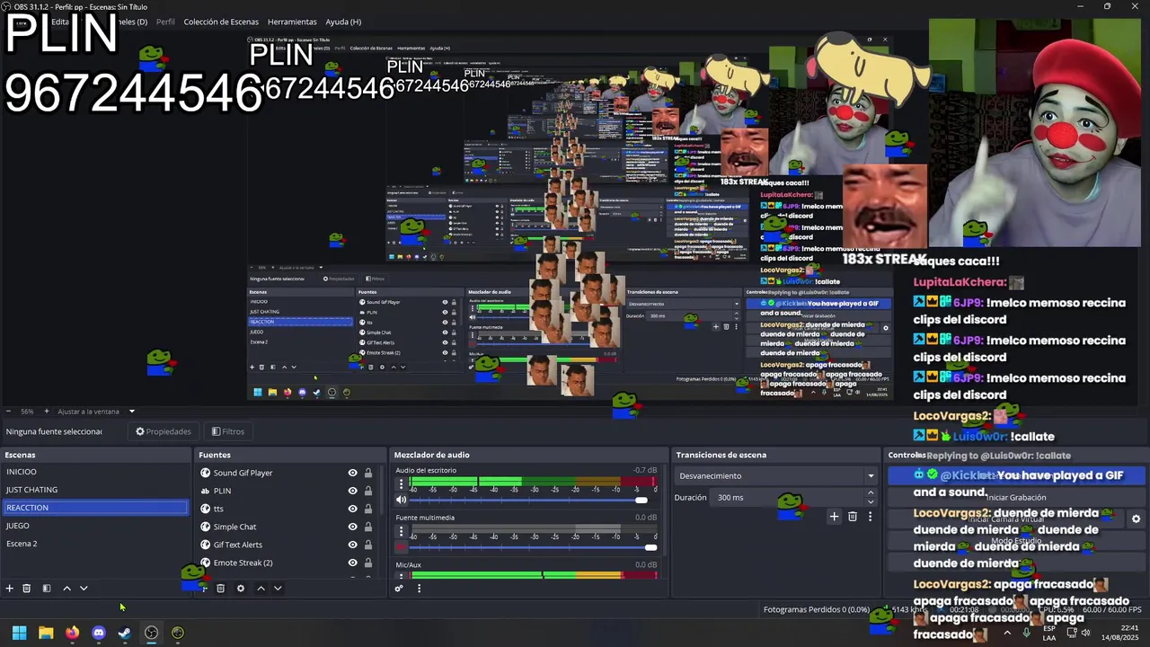The width and height of the screenshot is (1150, 647).
Task: Open the Ayuda (H) menu
Action: pos(343,22)
